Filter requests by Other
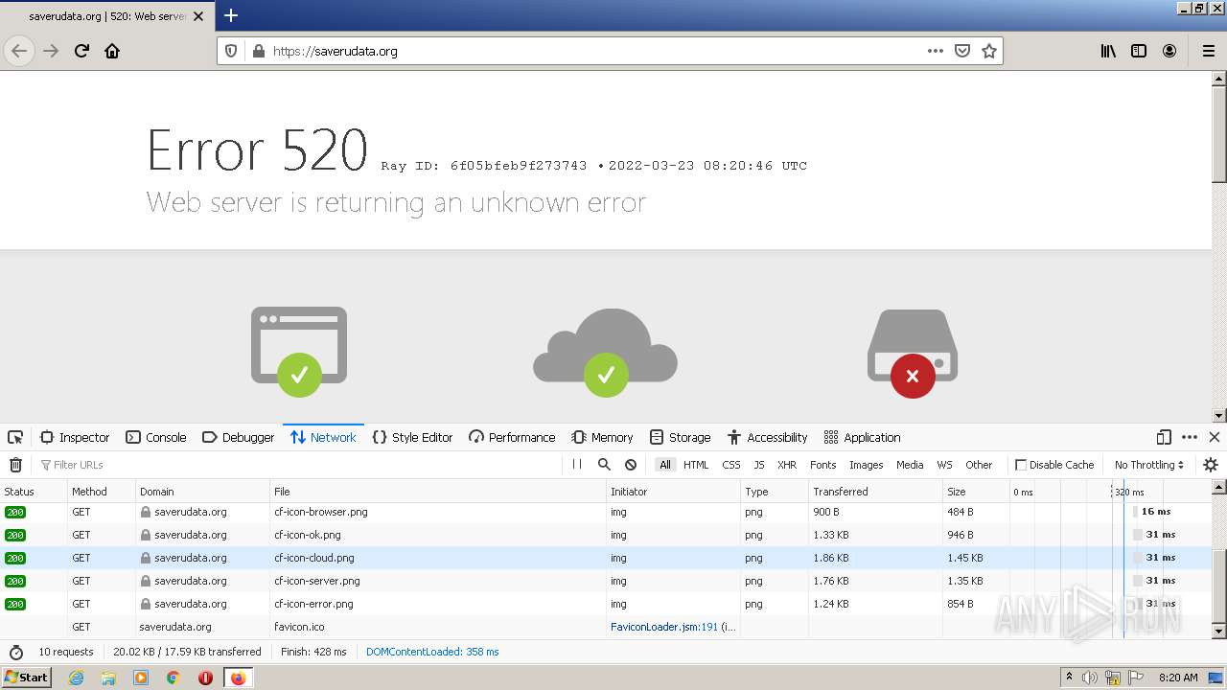The image size is (1227, 690). [x=979, y=465]
